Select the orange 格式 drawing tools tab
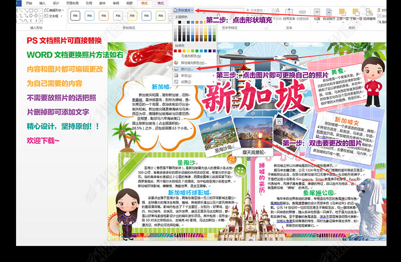The width and height of the screenshot is (401, 262). click(144, 3)
